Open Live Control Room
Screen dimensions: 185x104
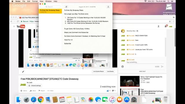[98, 71]
